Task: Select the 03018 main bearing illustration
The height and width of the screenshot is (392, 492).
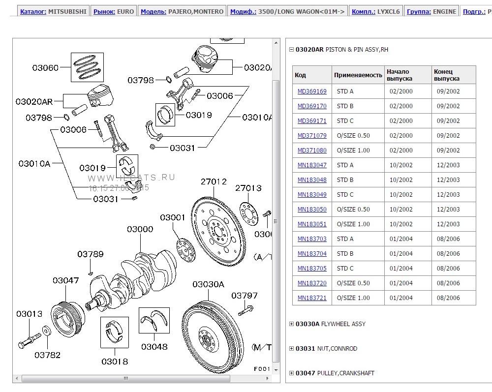Action: pyautogui.click(x=115, y=332)
